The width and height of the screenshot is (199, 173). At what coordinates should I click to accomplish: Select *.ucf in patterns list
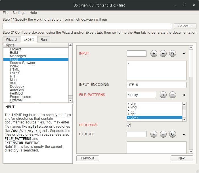click(155, 111)
